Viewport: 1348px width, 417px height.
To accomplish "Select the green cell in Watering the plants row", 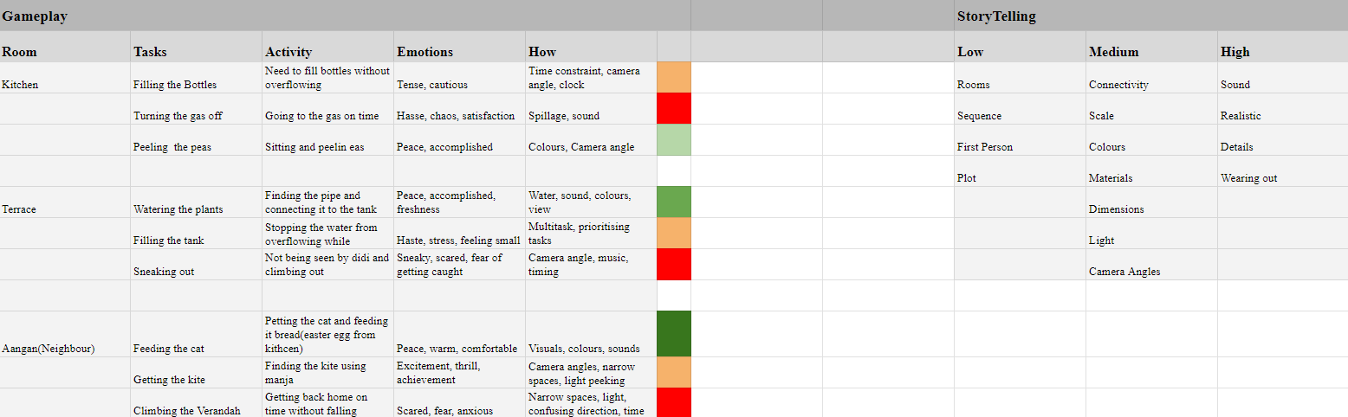I will [674, 202].
